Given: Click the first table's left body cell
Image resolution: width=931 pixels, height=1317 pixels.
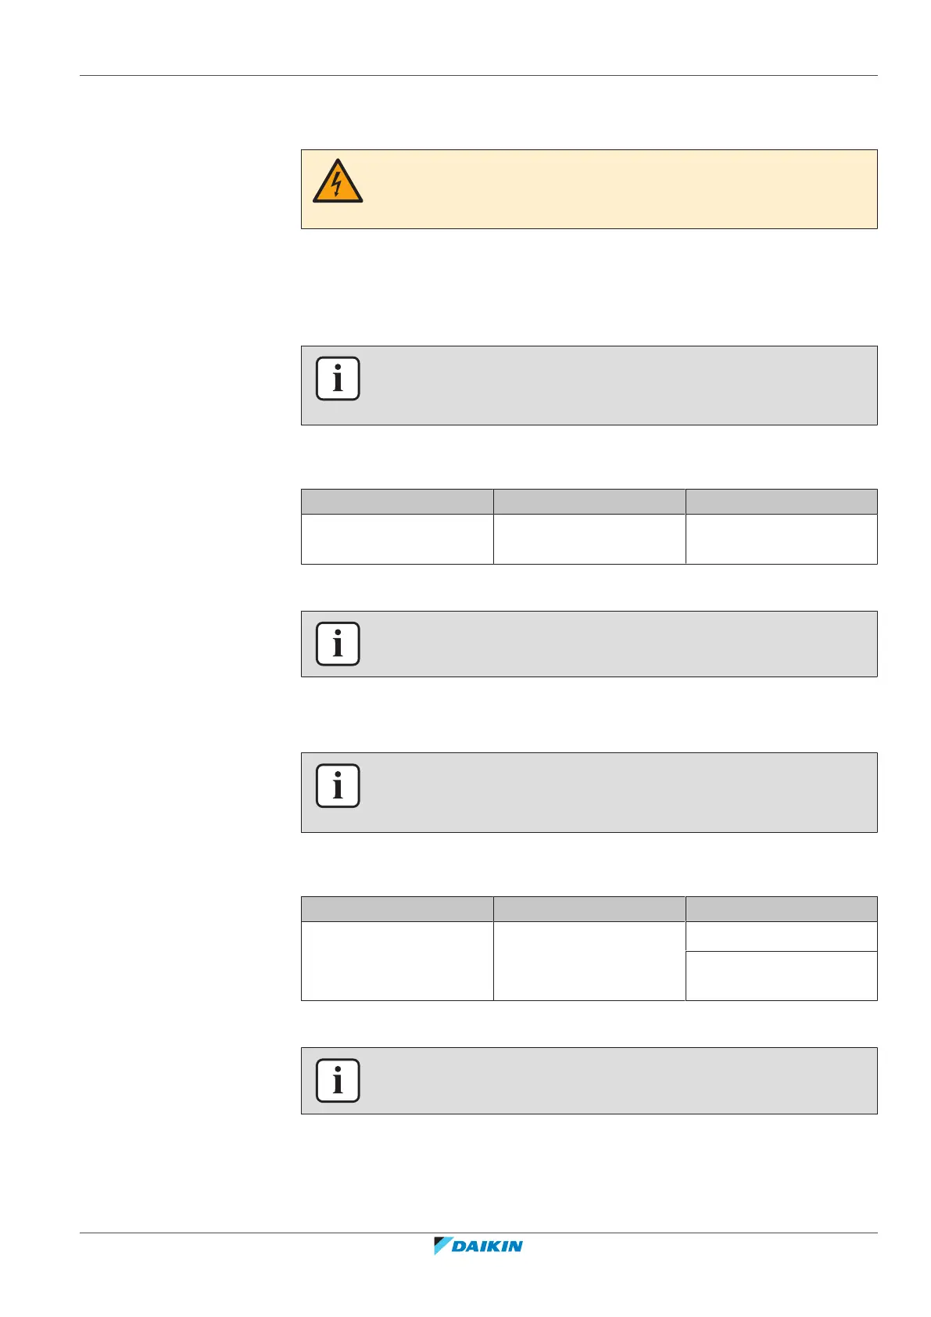Looking at the screenshot, I should 397,539.
